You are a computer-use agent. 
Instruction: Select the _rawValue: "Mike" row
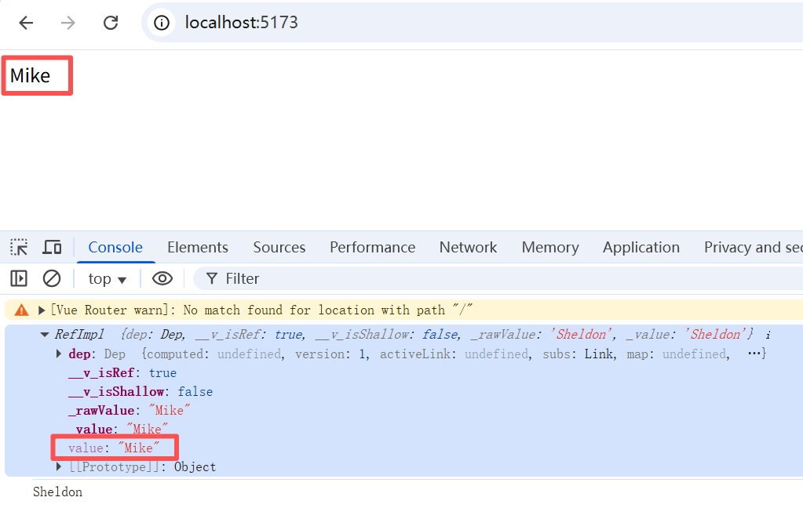click(129, 410)
